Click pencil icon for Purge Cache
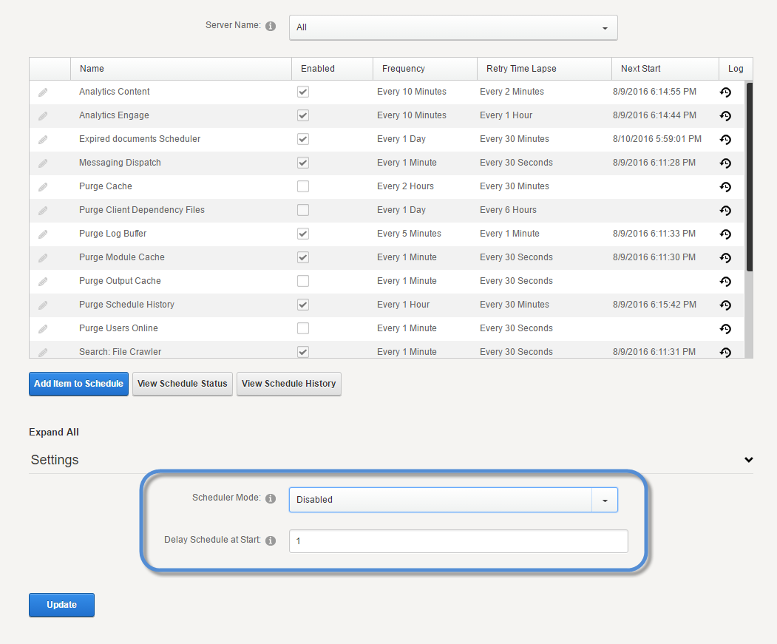This screenshot has width=777, height=644. pyautogui.click(x=43, y=187)
